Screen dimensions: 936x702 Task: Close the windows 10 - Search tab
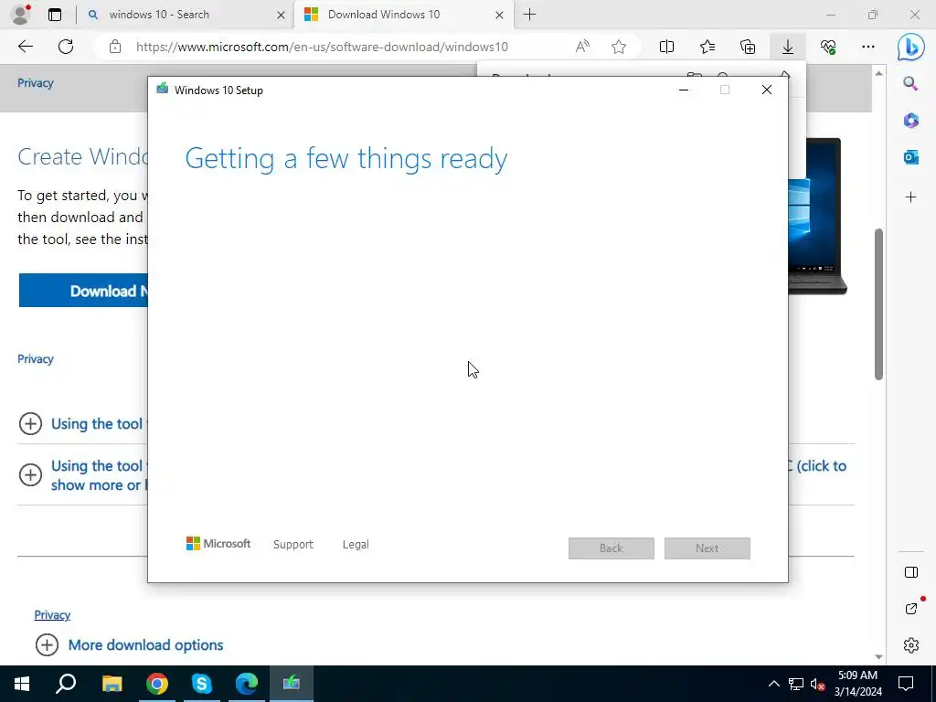point(281,15)
